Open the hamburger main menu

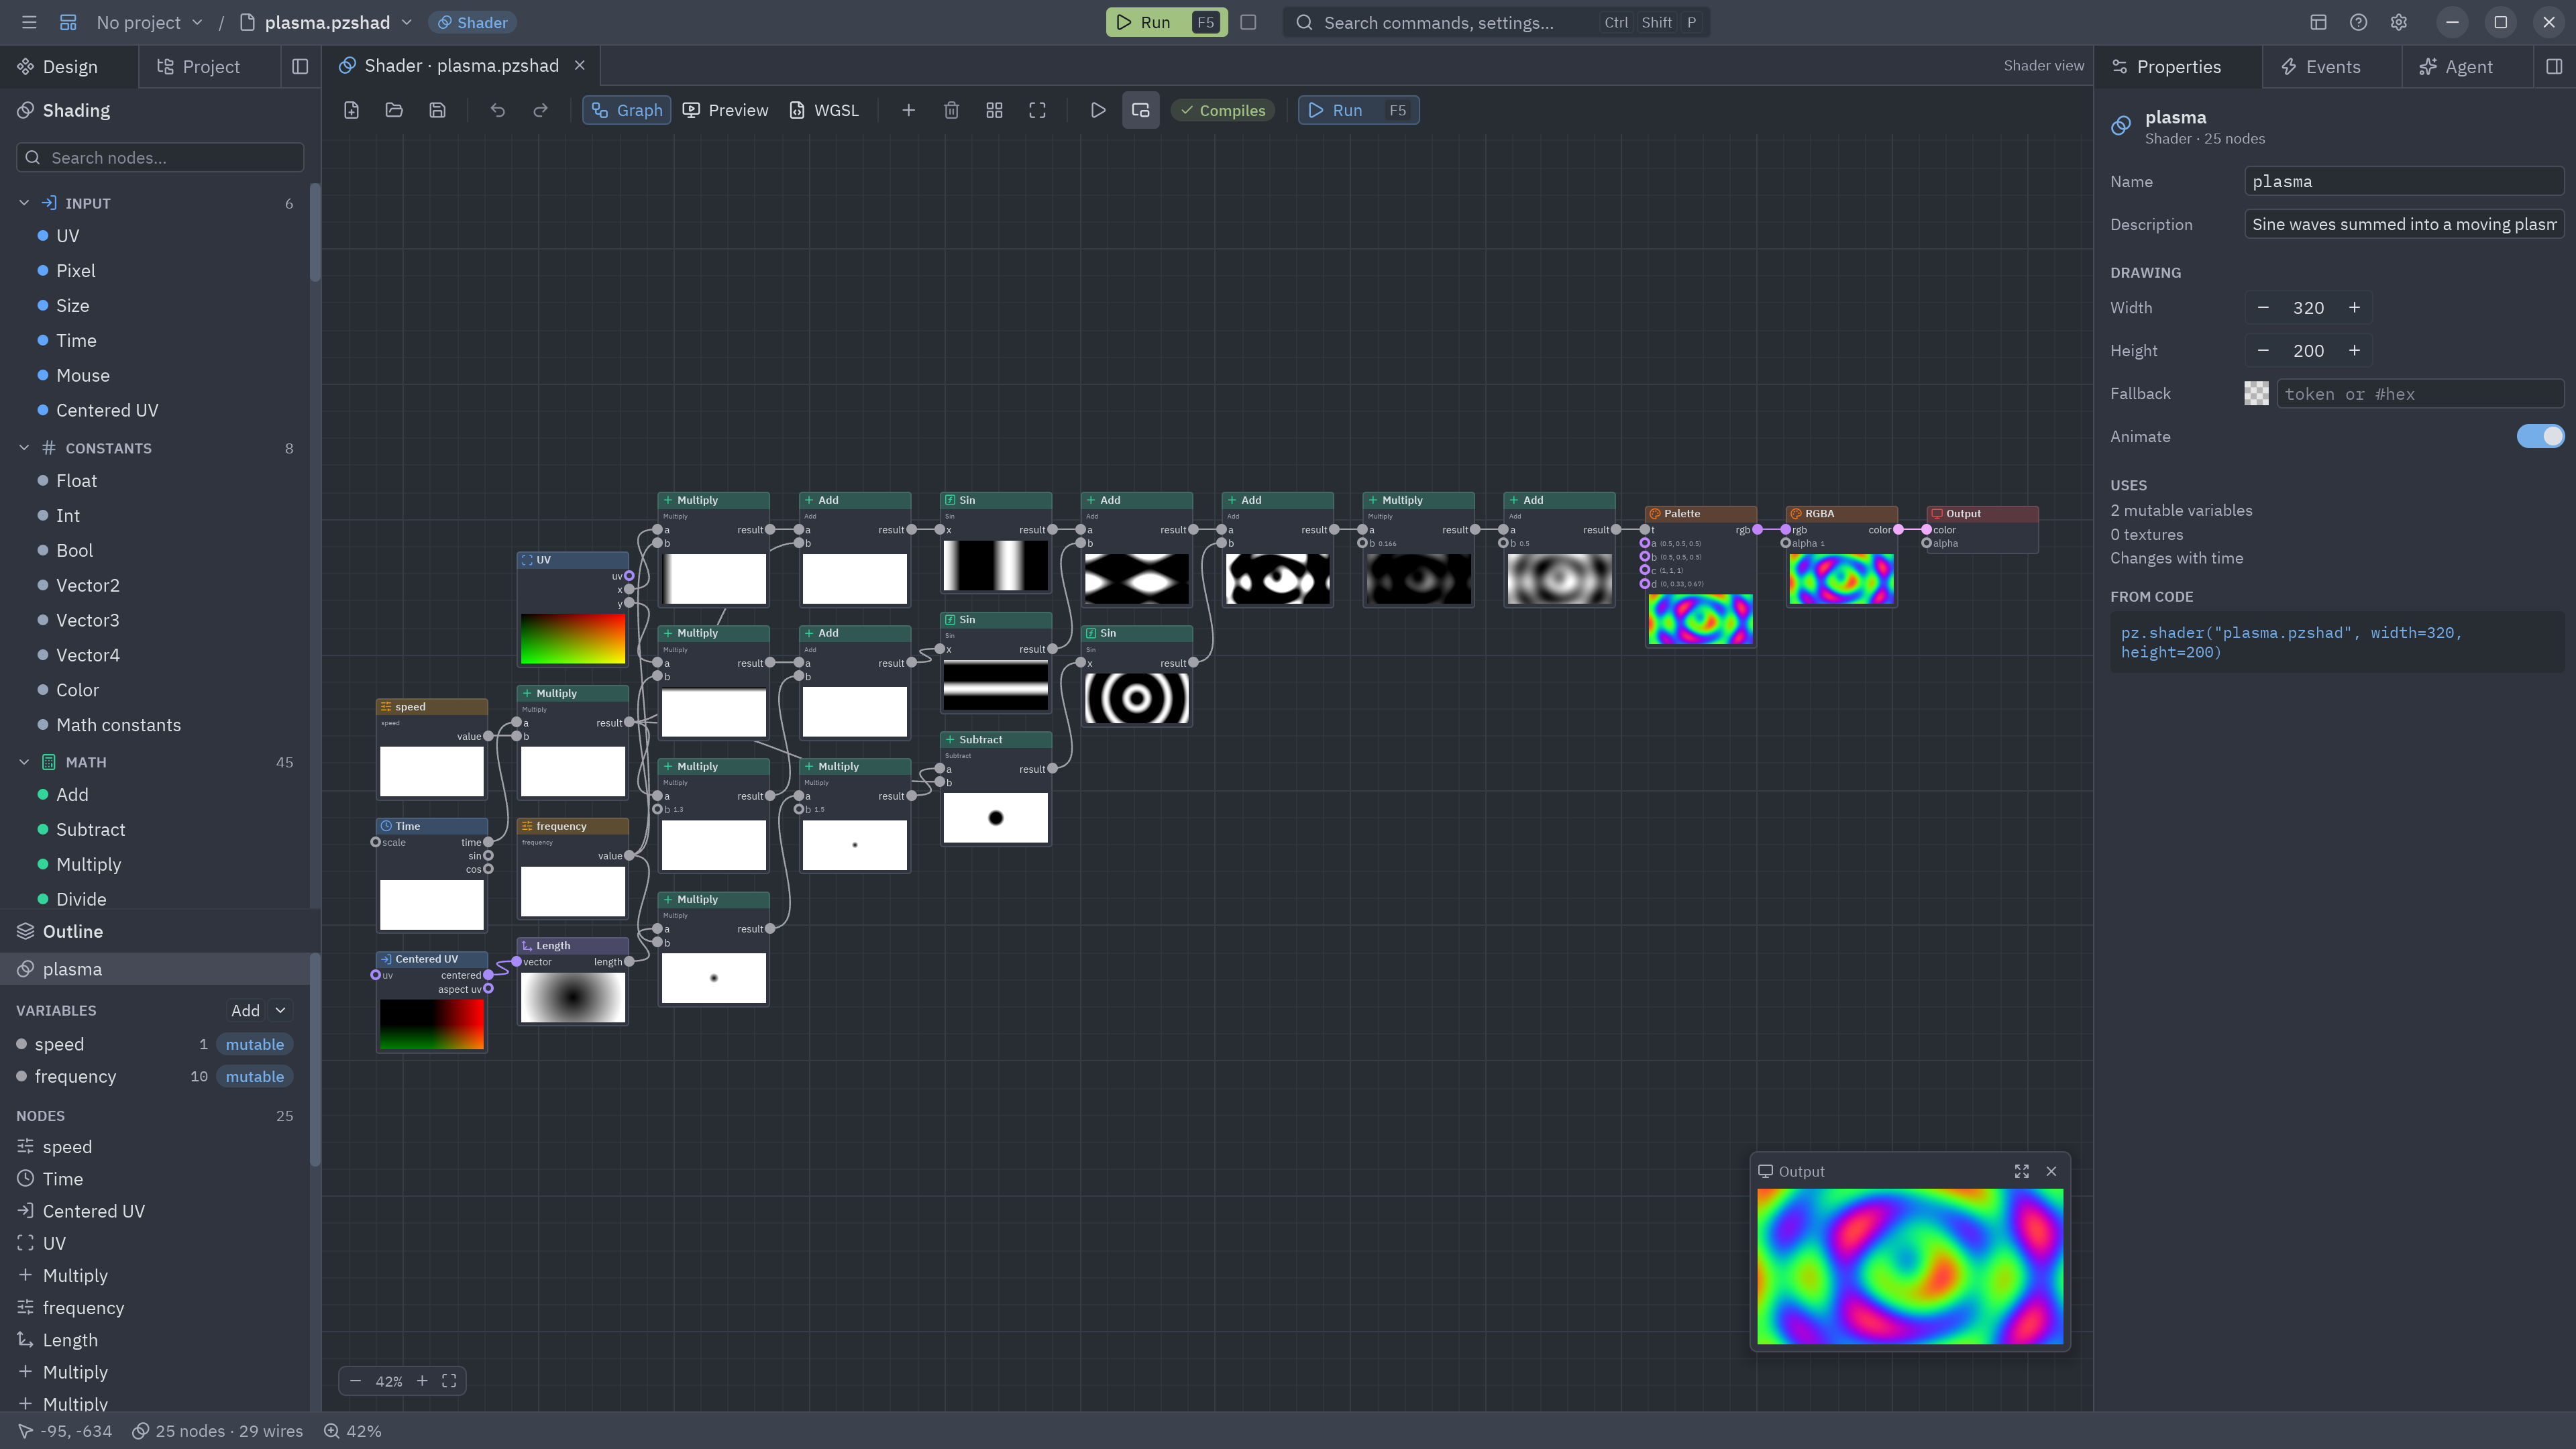29,22
